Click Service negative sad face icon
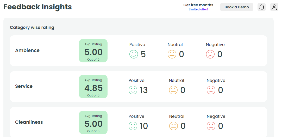The height and width of the screenshot is (137, 282). pyautogui.click(x=211, y=90)
